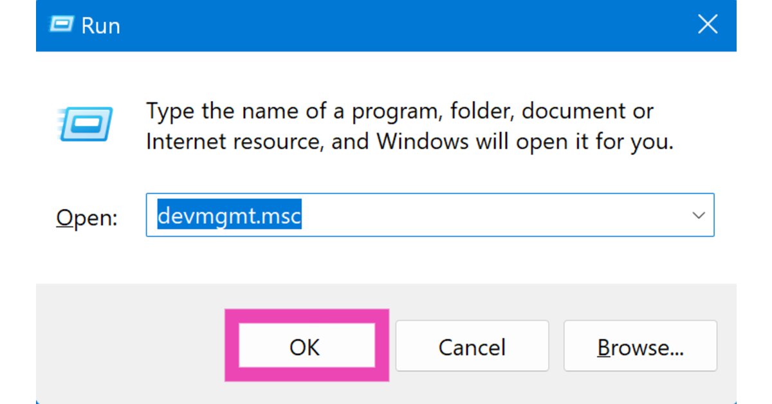Click the phrase "Internet resource" in the description
This screenshot has width=772, height=404.
click(x=230, y=142)
